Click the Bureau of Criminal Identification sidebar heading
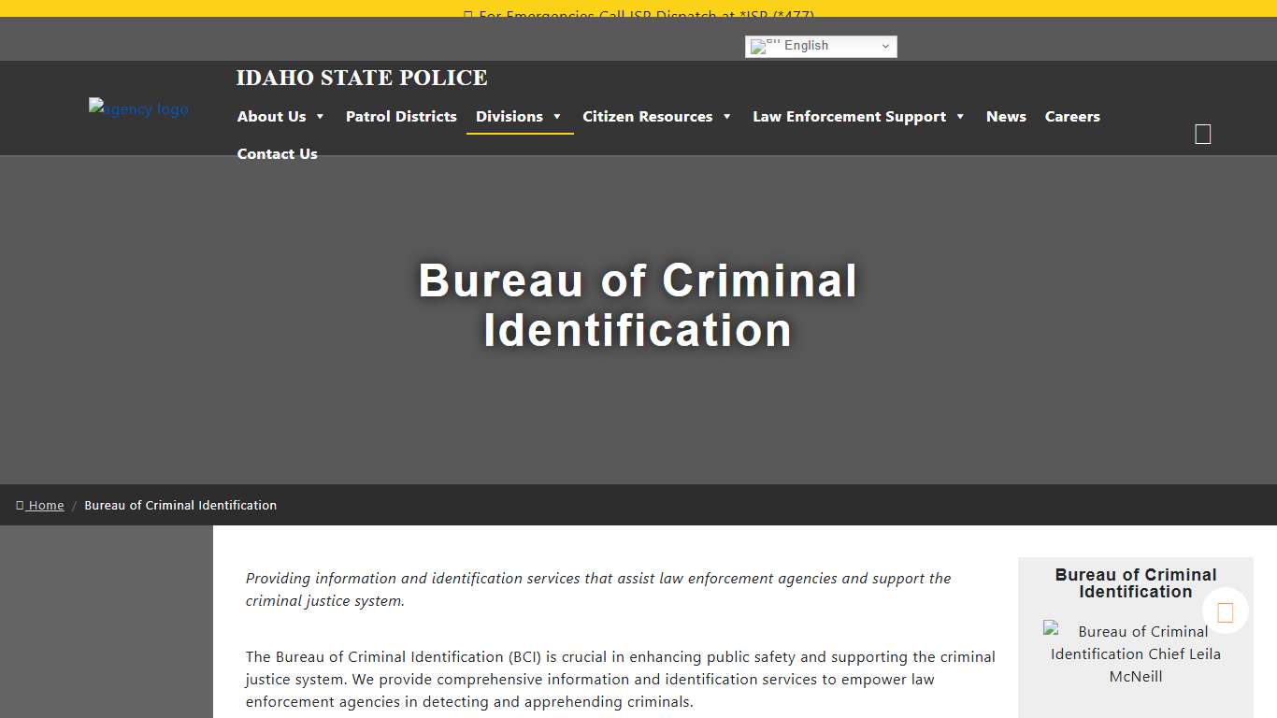The image size is (1277, 718). click(x=1135, y=582)
